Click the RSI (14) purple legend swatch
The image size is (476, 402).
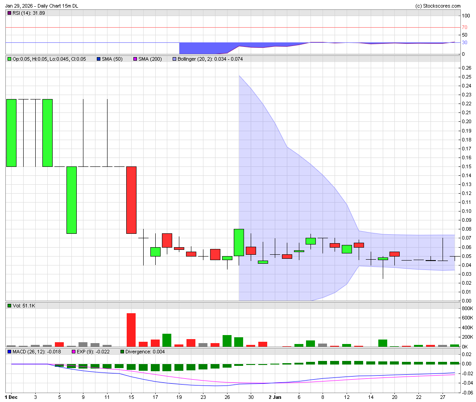point(9,13)
